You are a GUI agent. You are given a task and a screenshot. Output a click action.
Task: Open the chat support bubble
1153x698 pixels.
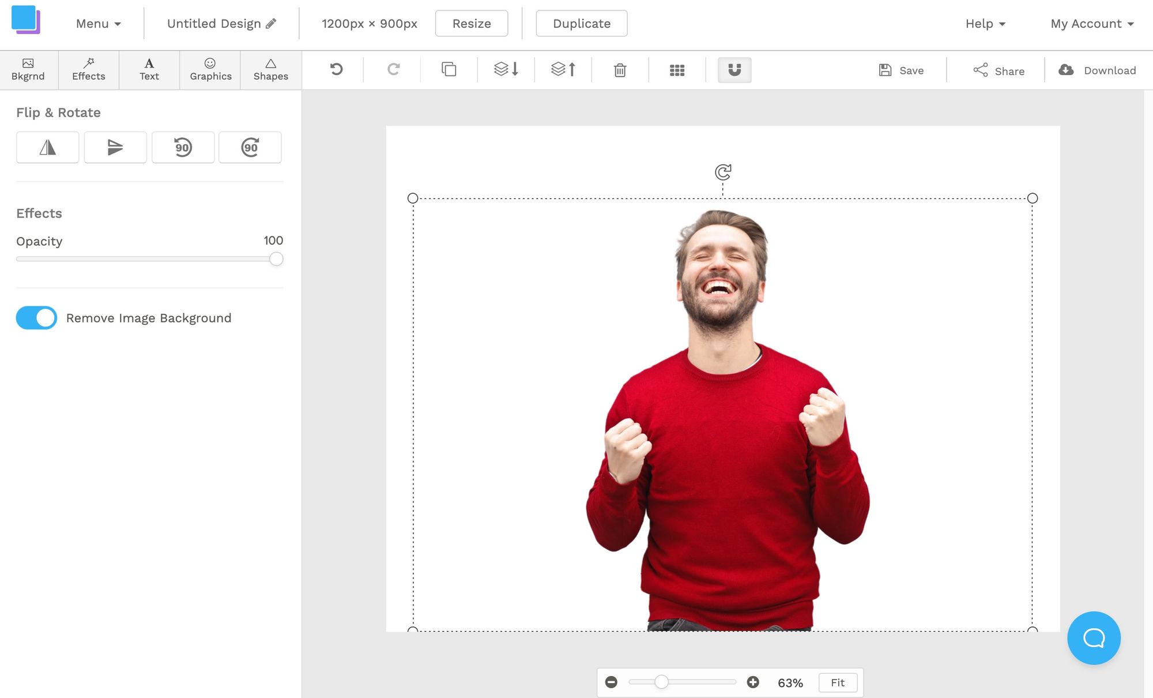(x=1093, y=638)
